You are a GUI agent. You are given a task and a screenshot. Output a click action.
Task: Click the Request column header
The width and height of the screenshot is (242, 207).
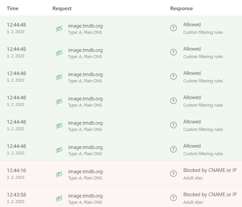[62, 9]
